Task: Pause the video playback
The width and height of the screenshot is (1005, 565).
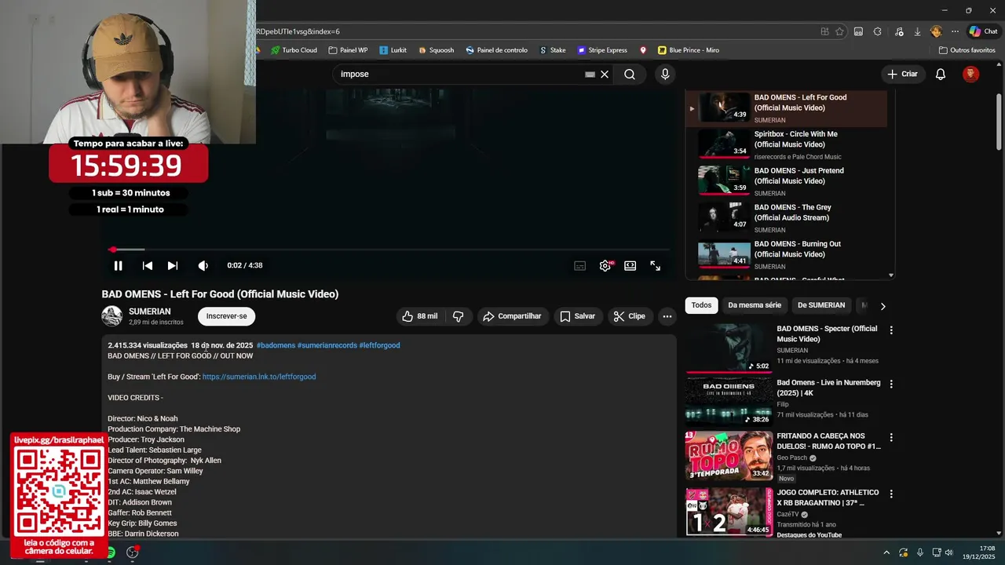Action: [x=118, y=266]
